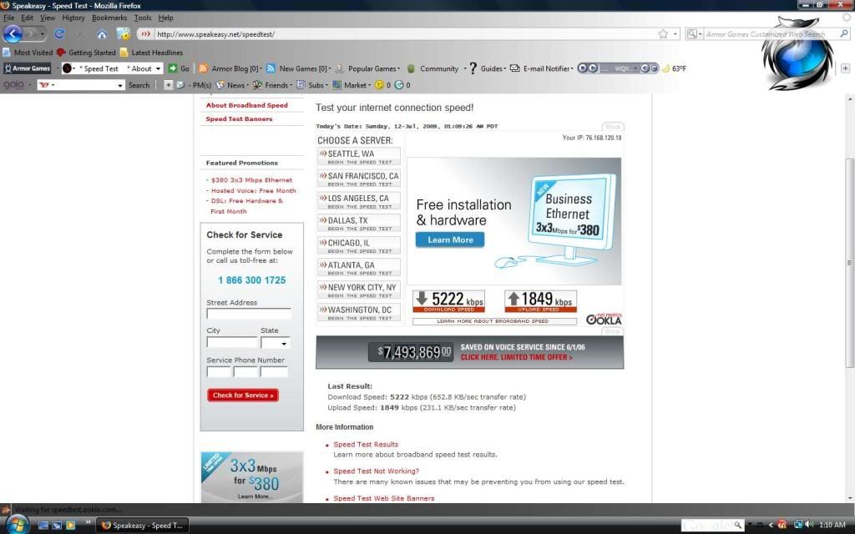The width and height of the screenshot is (855, 534).
Task: Expand the New Games dropdown arrow
Action: point(330,68)
